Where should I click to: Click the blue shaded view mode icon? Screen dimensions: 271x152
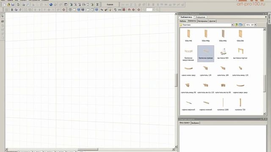pos(79,10)
